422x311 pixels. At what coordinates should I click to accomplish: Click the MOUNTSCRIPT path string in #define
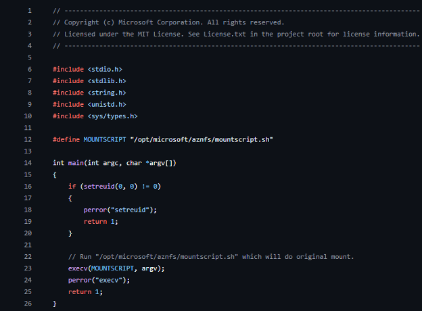[x=196, y=139]
